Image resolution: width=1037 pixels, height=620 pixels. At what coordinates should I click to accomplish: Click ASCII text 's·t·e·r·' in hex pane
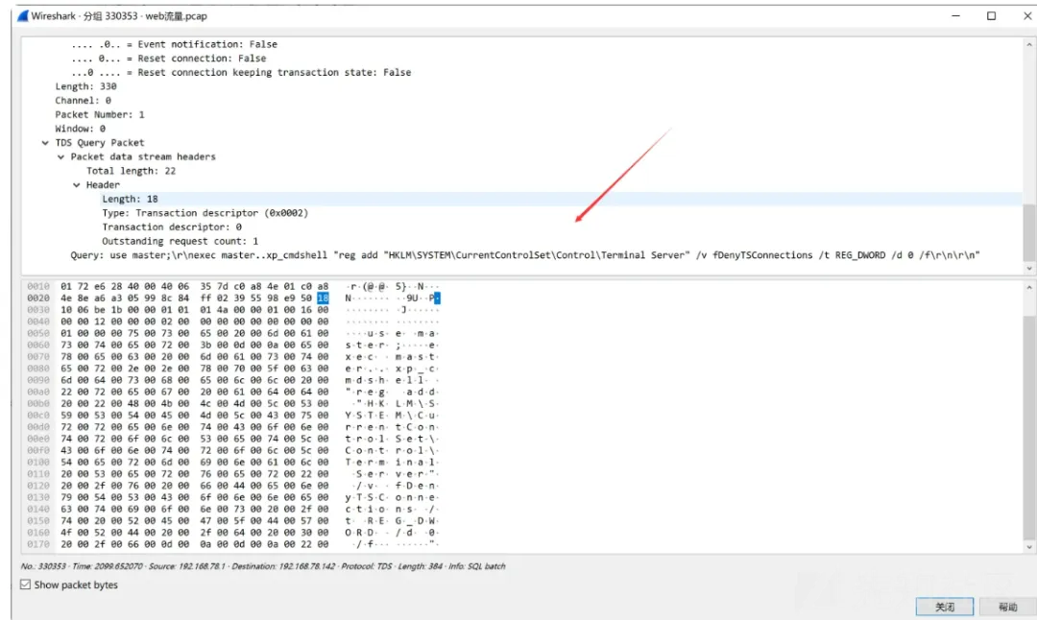click(x=366, y=346)
